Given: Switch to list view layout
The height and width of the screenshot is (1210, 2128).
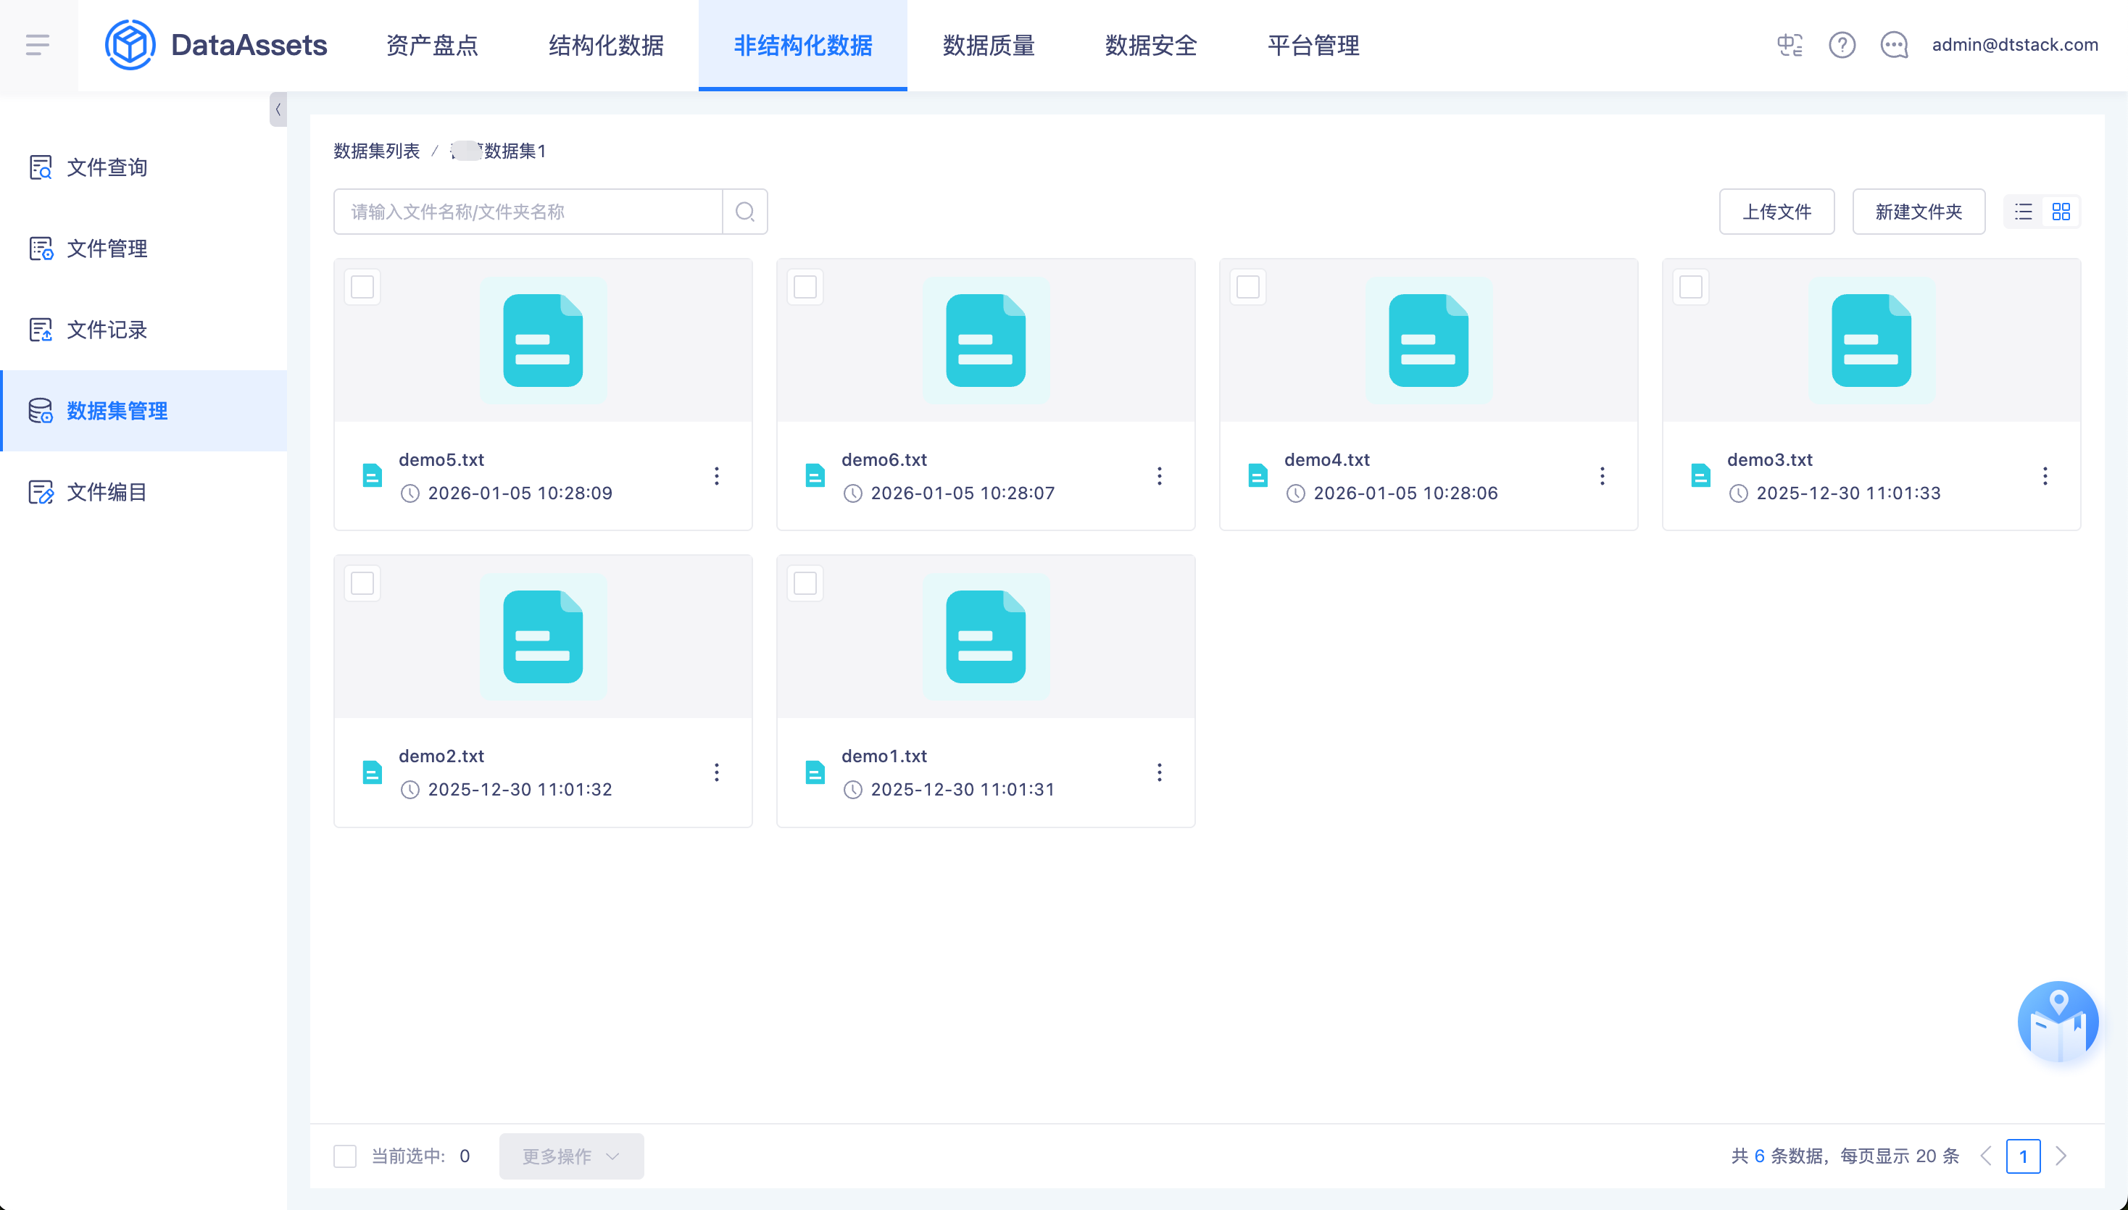Looking at the screenshot, I should pos(2023,212).
